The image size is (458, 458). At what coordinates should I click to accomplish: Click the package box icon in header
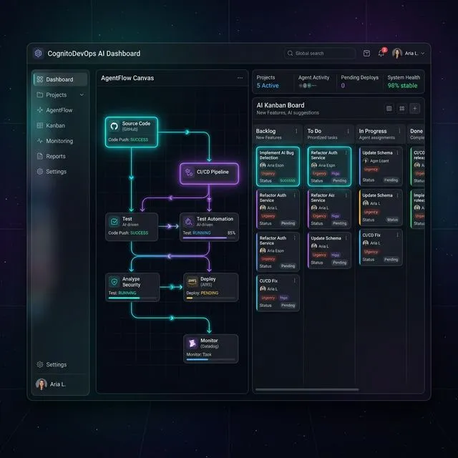[x=366, y=53]
